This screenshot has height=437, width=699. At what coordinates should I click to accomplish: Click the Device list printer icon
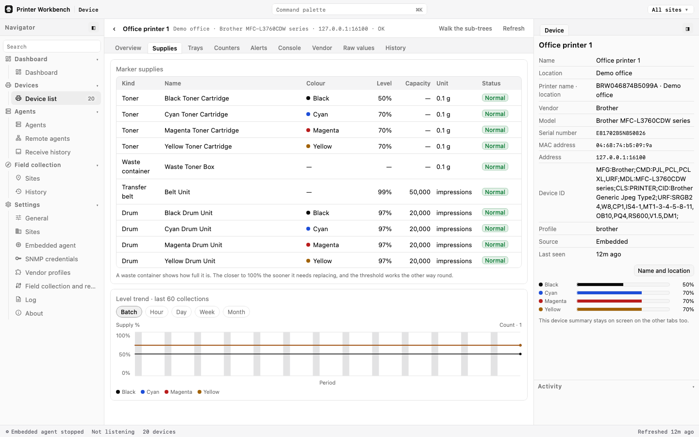point(18,99)
